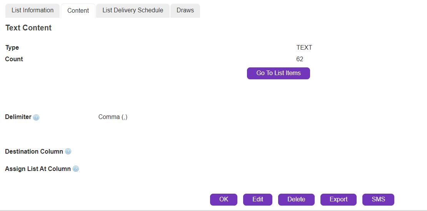Select the Content tab
The image size is (427, 211).
78,11
